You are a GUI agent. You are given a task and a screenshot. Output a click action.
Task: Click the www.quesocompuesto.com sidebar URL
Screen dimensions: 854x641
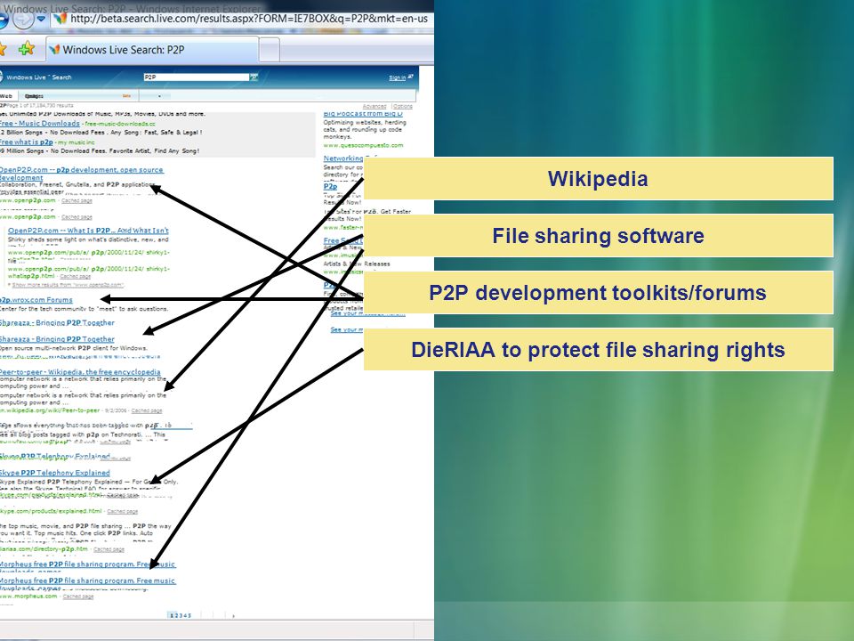tap(363, 145)
